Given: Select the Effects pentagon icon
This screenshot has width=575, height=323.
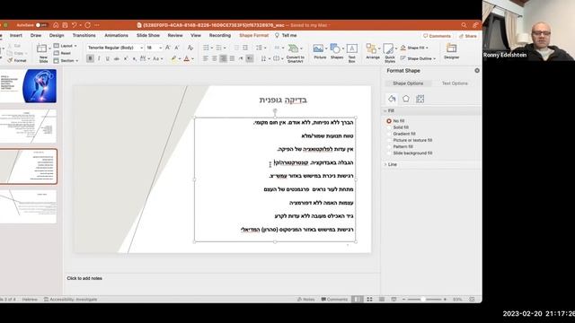Looking at the screenshot, I should [406, 99].
